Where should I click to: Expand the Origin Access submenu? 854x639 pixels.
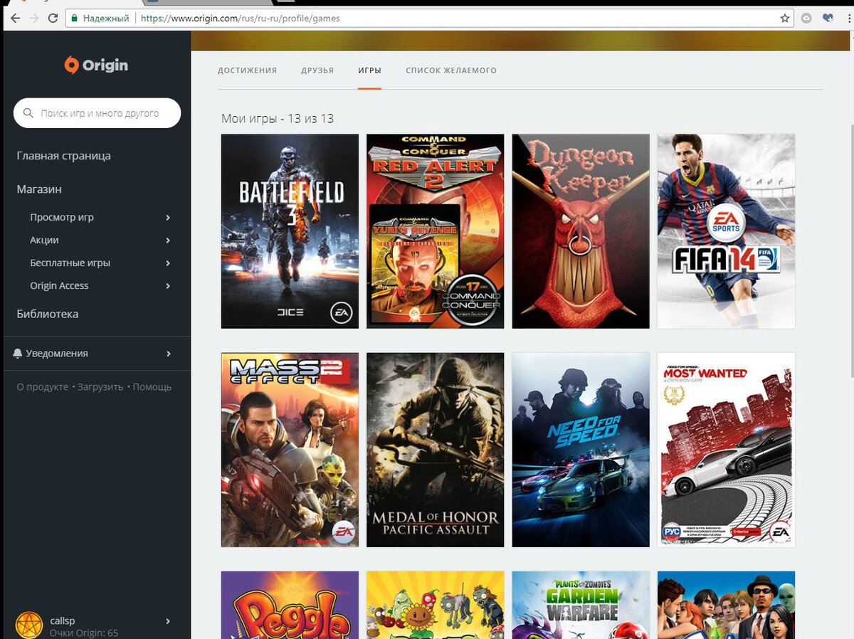168,286
